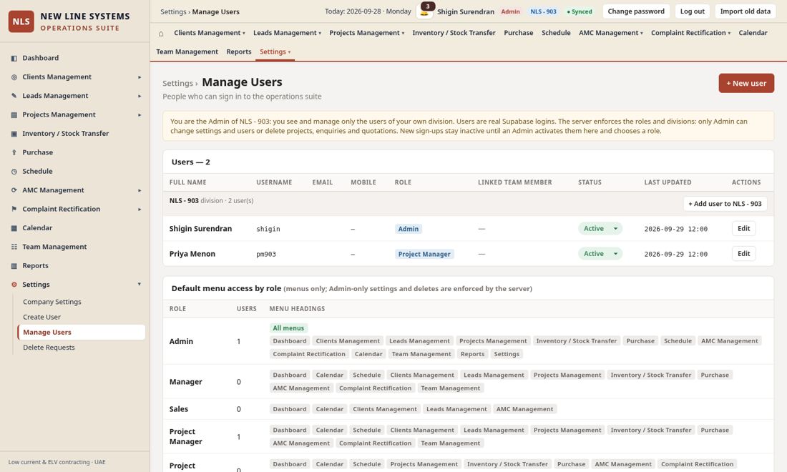
Task: Click the FULL NAME column header
Action: click(x=187, y=182)
